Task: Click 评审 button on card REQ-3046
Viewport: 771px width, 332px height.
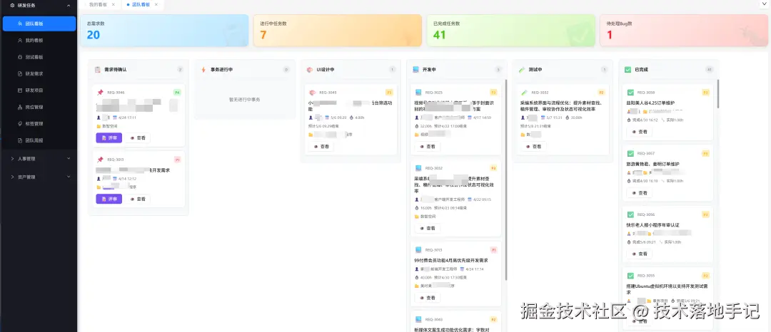Action: 109,138
